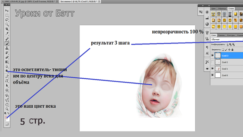Hide layer Слой 3 with eye icon
Viewport: 243px width, 137px height.
[212, 56]
